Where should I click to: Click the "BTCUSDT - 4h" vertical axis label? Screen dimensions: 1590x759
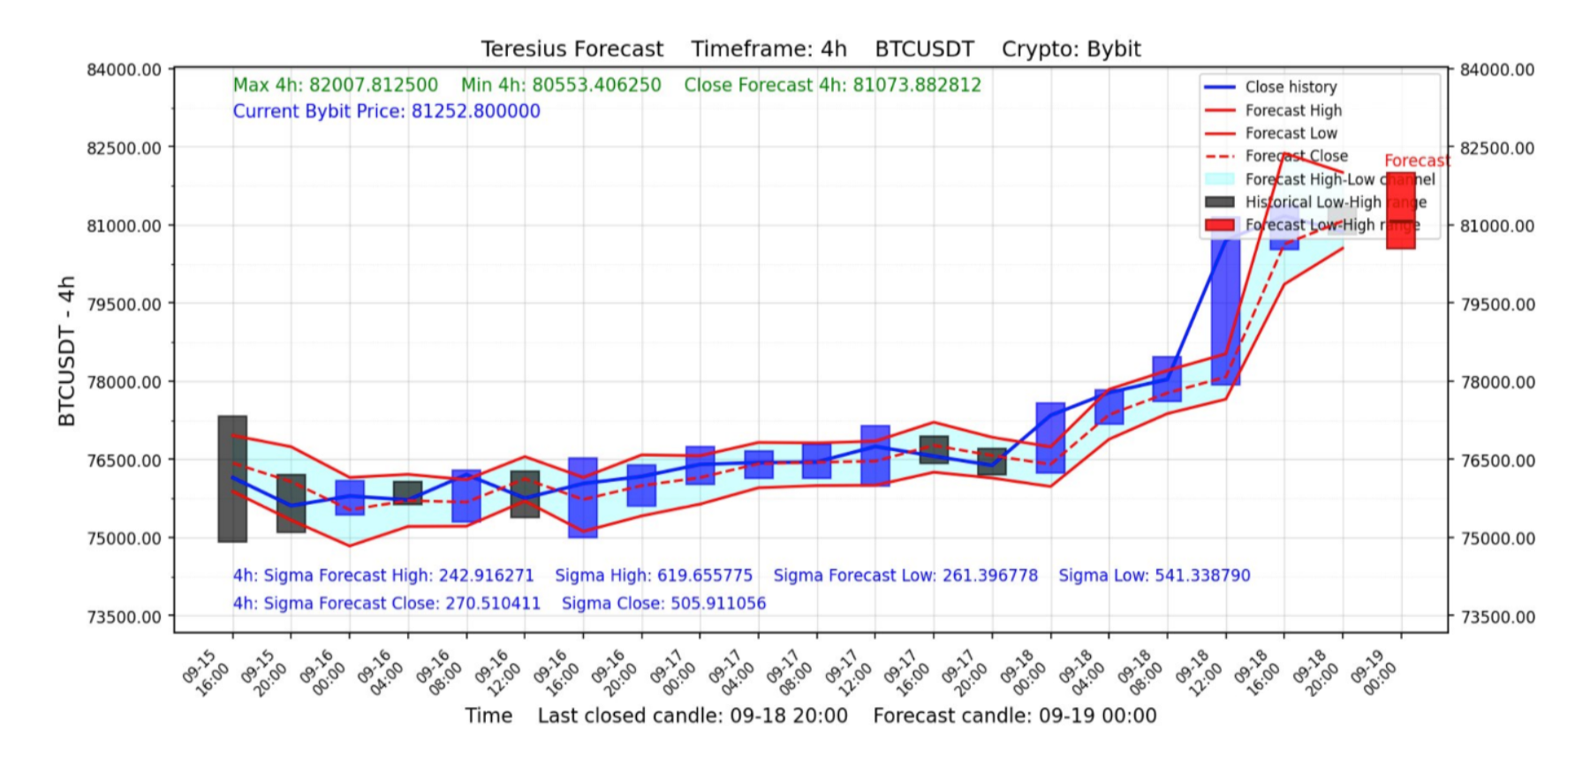pyautogui.click(x=66, y=350)
